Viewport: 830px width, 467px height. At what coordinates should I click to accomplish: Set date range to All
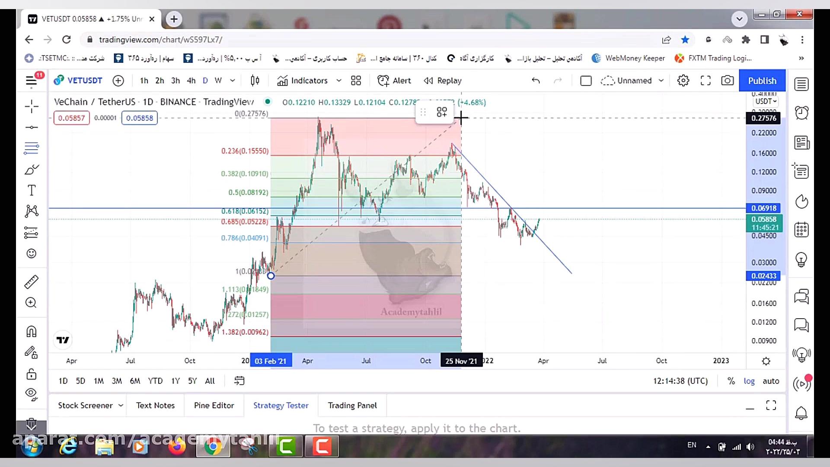point(210,381)
